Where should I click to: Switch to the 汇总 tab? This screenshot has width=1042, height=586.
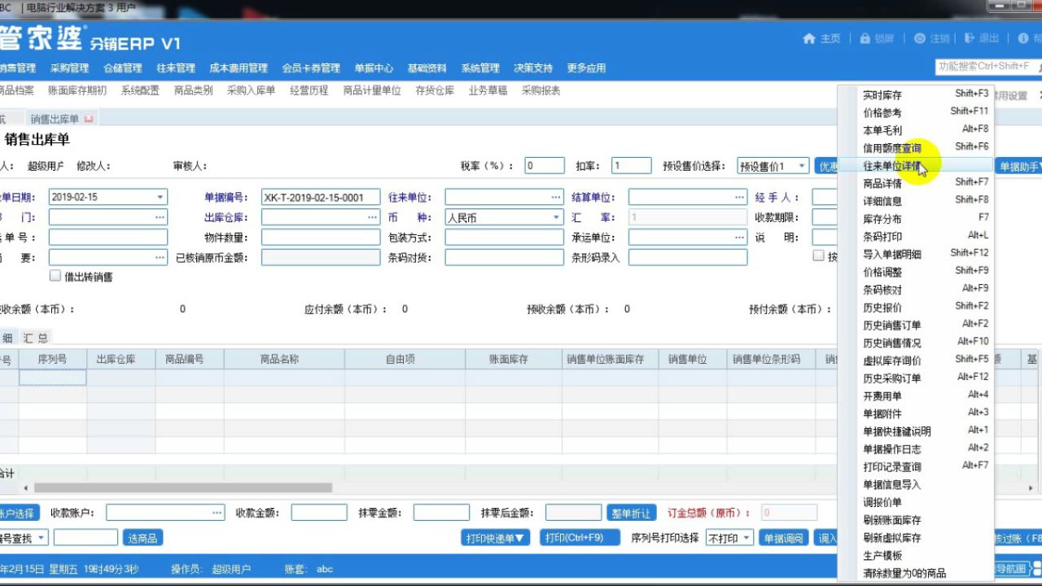click(x=35, y=338)
